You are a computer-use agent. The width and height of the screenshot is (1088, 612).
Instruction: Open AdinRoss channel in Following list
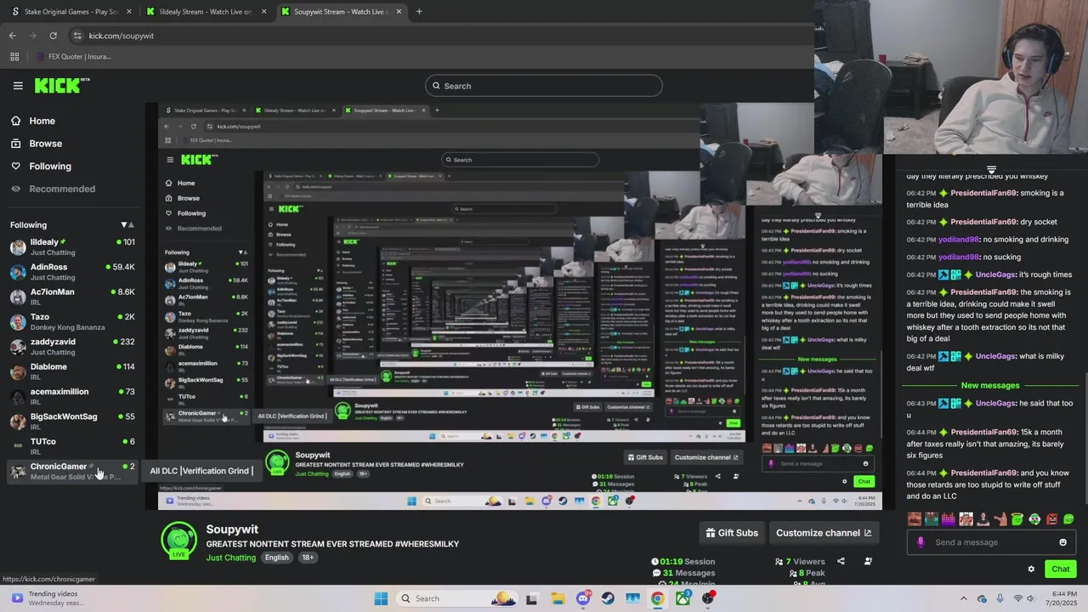(x=72, y=272)
